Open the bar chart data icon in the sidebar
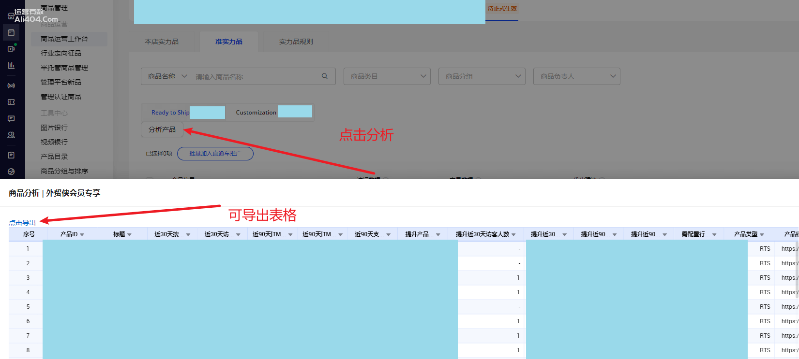 tap(11, 65)
